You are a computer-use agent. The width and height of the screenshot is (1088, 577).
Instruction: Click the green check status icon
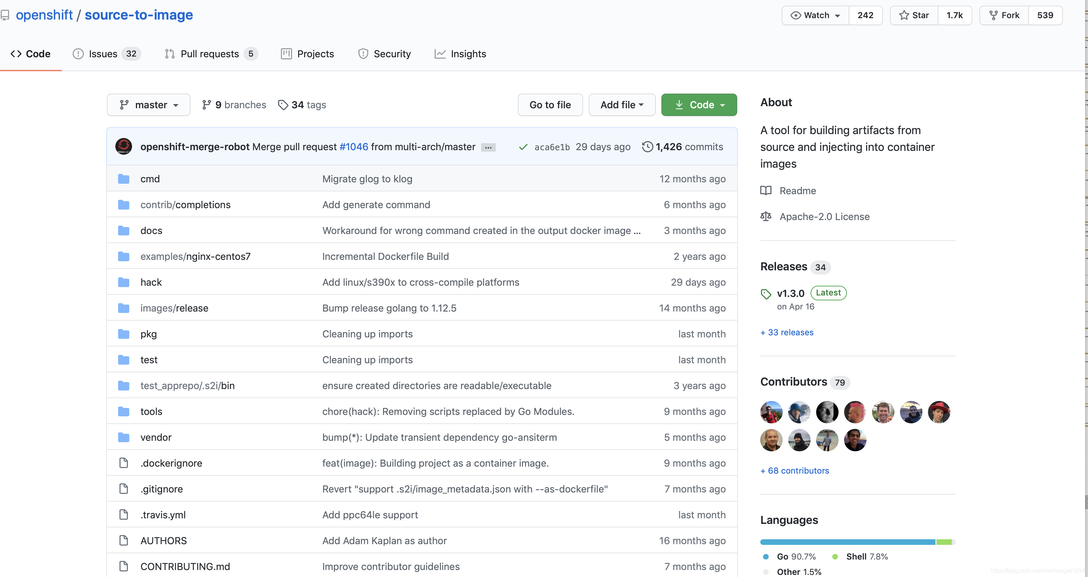(523, 147)
